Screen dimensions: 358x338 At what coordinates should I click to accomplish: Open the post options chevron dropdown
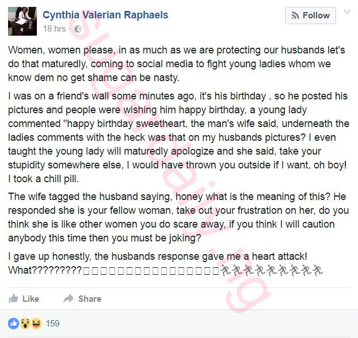pos(347,12)
